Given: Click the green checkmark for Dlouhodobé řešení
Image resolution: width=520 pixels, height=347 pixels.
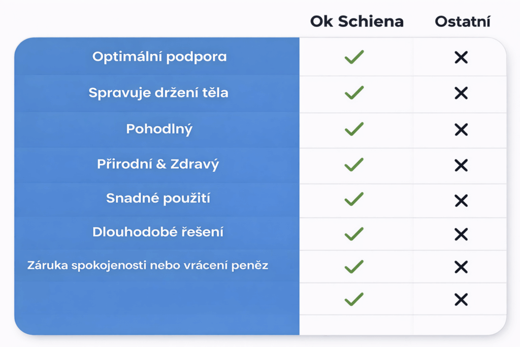Looking at the screenshot, I should tap(354, 234).
